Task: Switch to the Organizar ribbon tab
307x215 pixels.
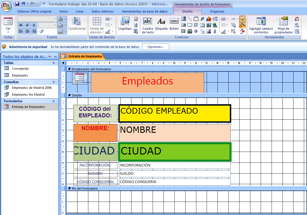Action: coord(217,12)
